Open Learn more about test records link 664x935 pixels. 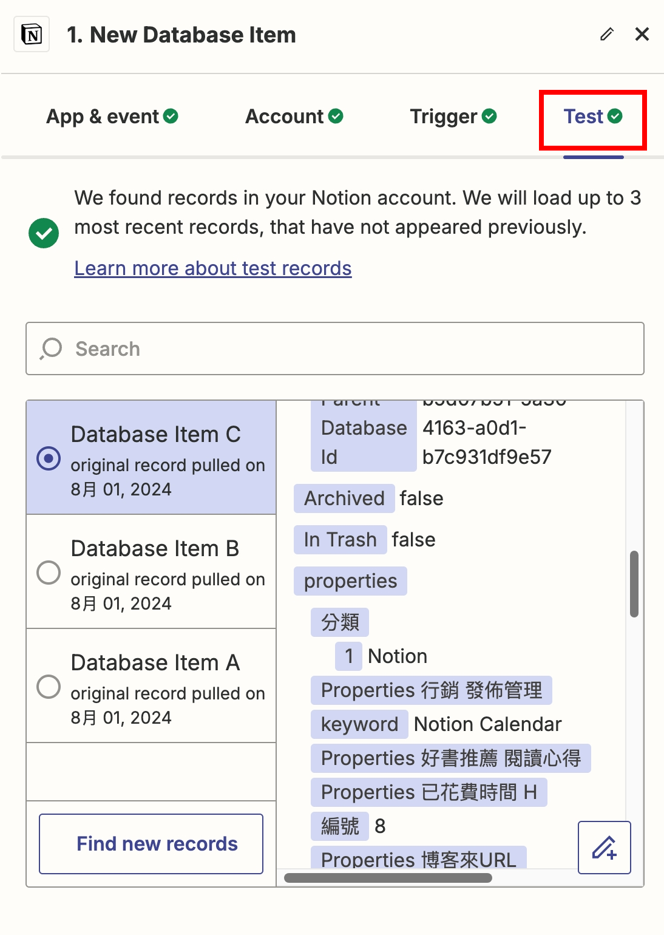click(x=212, y=268)
